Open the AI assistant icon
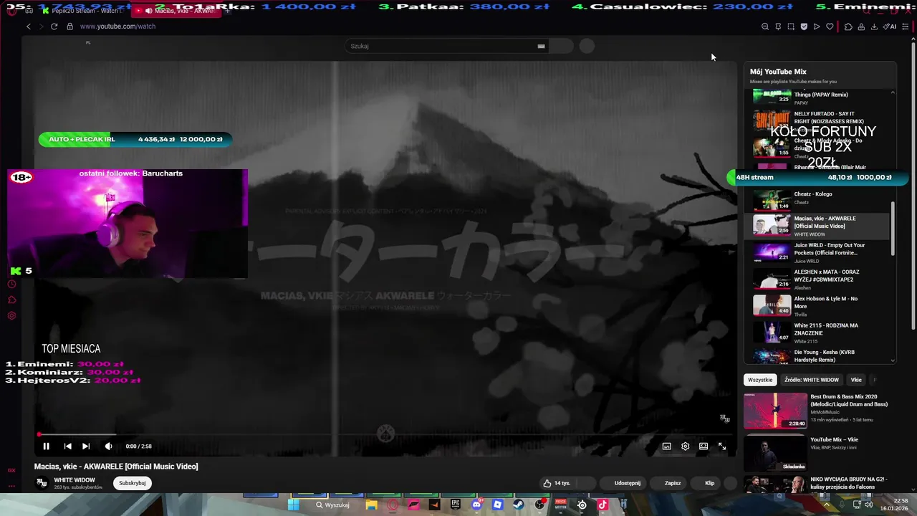The width and height of the screenshot is (917, 516). pyautogui.click(x=890, y=27)
